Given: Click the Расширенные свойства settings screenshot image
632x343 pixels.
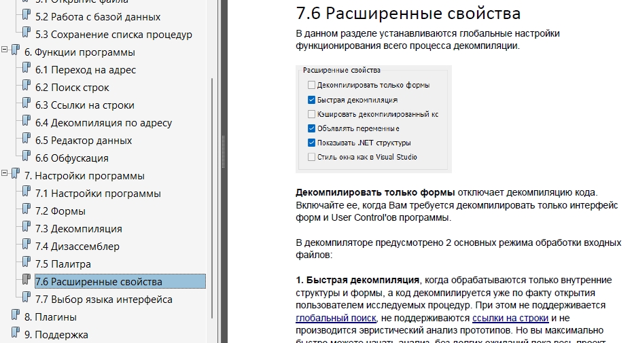Looking at the screenshot, I should [374, 120].
